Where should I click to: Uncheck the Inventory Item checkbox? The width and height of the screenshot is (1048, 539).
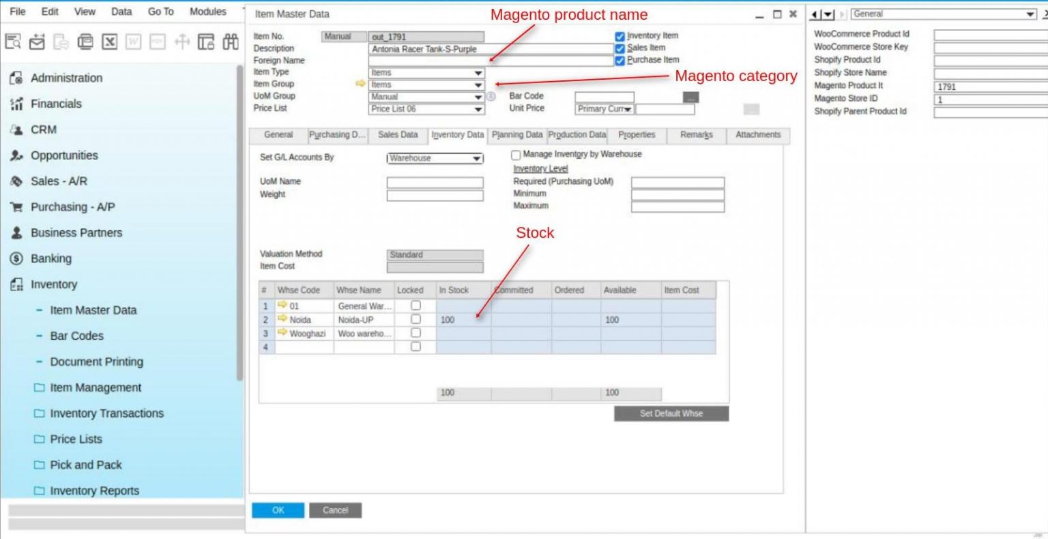(618, 35)
